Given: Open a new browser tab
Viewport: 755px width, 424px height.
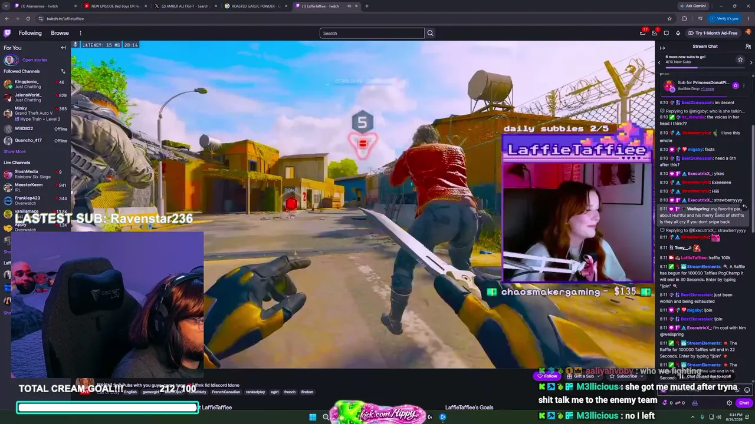Looking at the screenshot, I should (366, 6).
